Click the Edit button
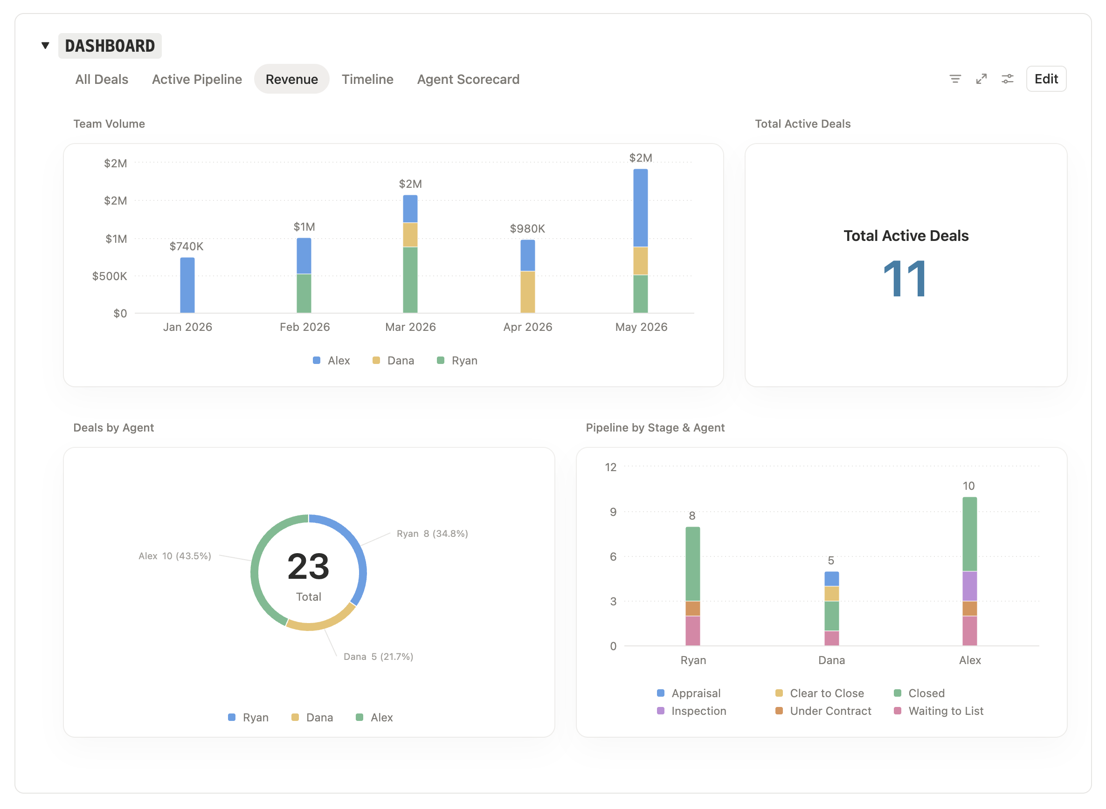1106x809 pixels. point(1046,79)
